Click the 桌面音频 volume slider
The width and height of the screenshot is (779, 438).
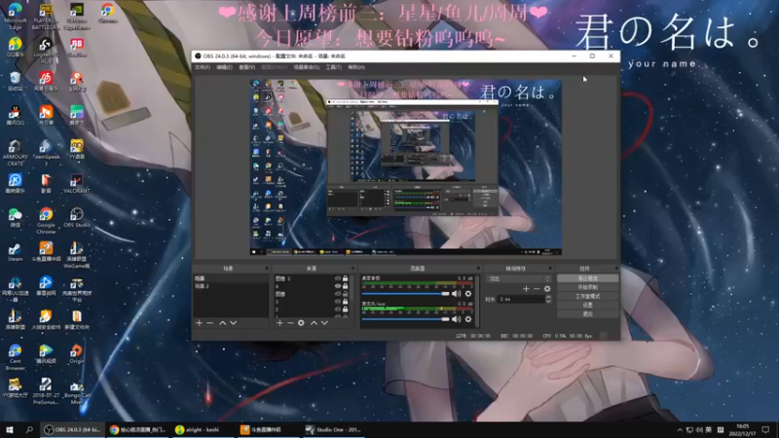coord(405,294)
